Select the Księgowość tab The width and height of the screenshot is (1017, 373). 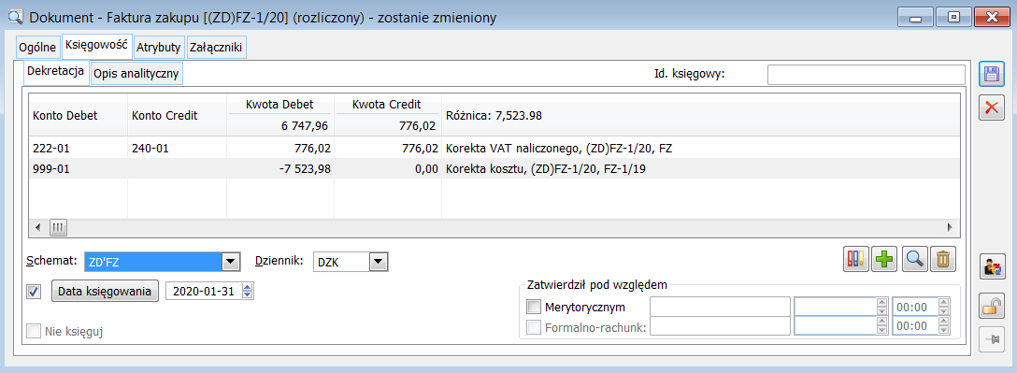pos(96,46)
